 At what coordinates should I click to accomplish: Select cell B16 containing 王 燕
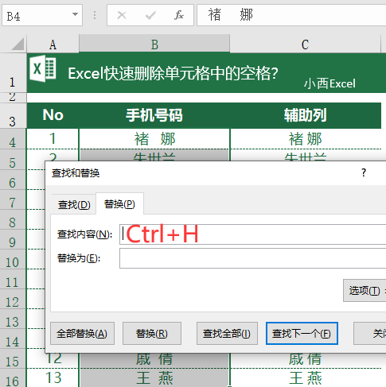point(154,378)
